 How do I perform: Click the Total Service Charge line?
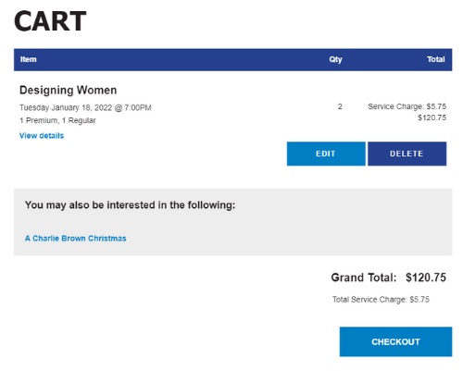point(381,300)
